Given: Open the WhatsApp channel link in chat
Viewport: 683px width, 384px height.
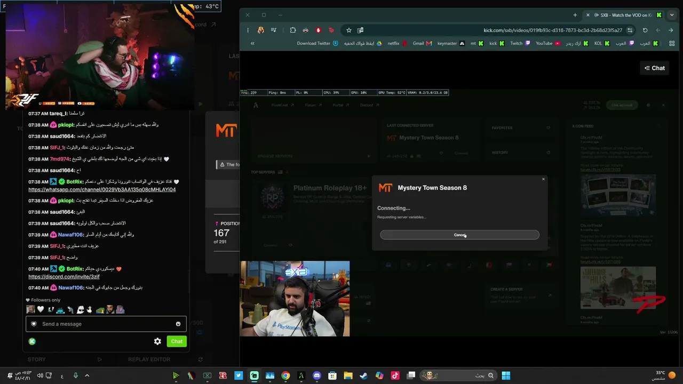Looking at the screenshot, I should 102,190.
